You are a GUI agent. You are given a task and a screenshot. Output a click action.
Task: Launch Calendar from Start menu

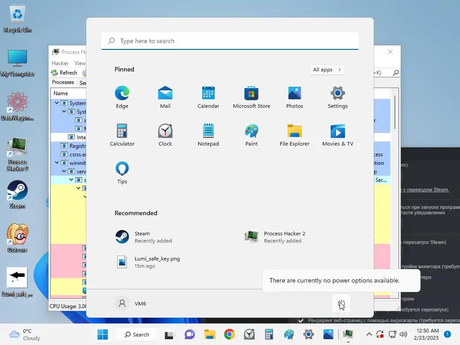[x=208, y=97]
